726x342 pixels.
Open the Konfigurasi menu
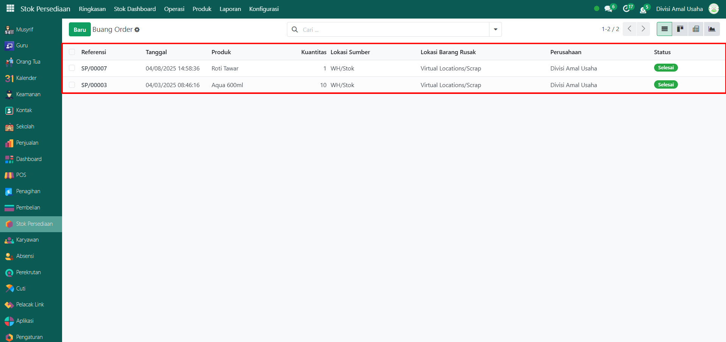(x=264, y=9)
